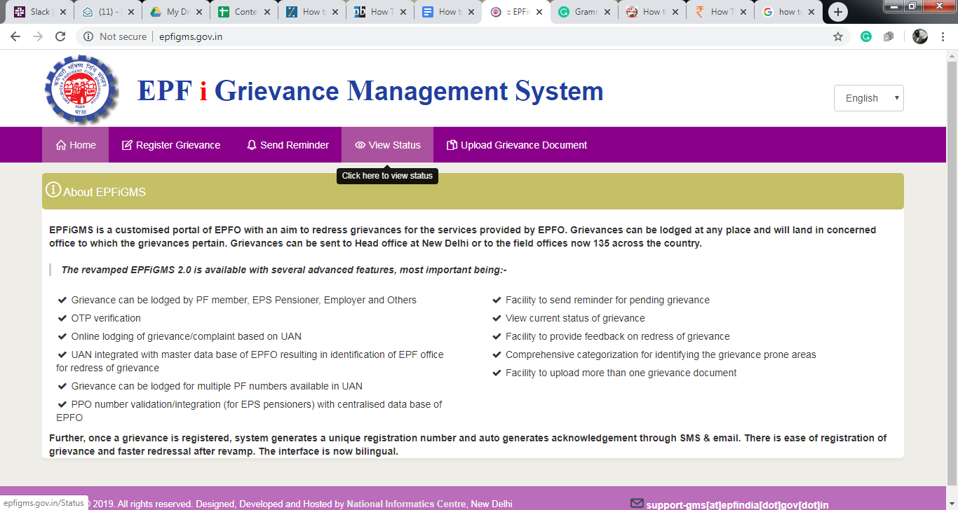Open the Home menu item

76,145
